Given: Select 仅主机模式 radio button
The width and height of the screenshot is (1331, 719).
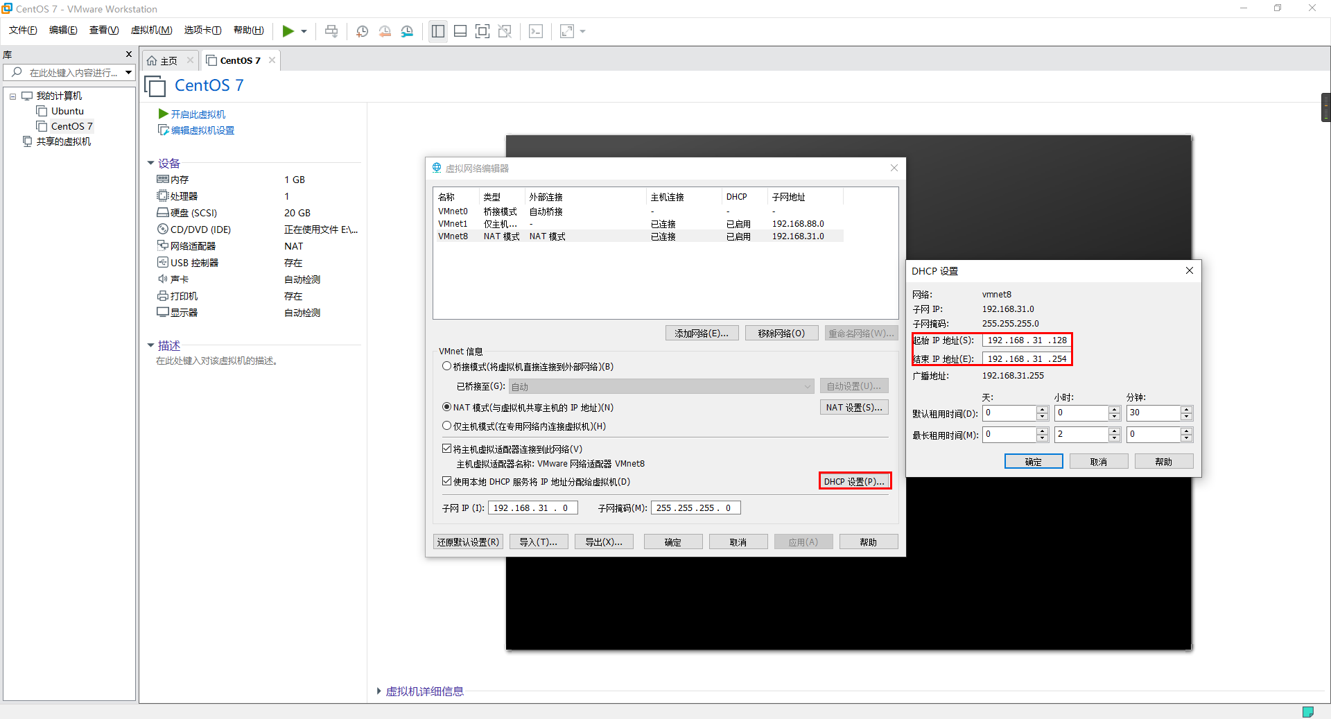Looking at the screenshot, I should (447, 426).
